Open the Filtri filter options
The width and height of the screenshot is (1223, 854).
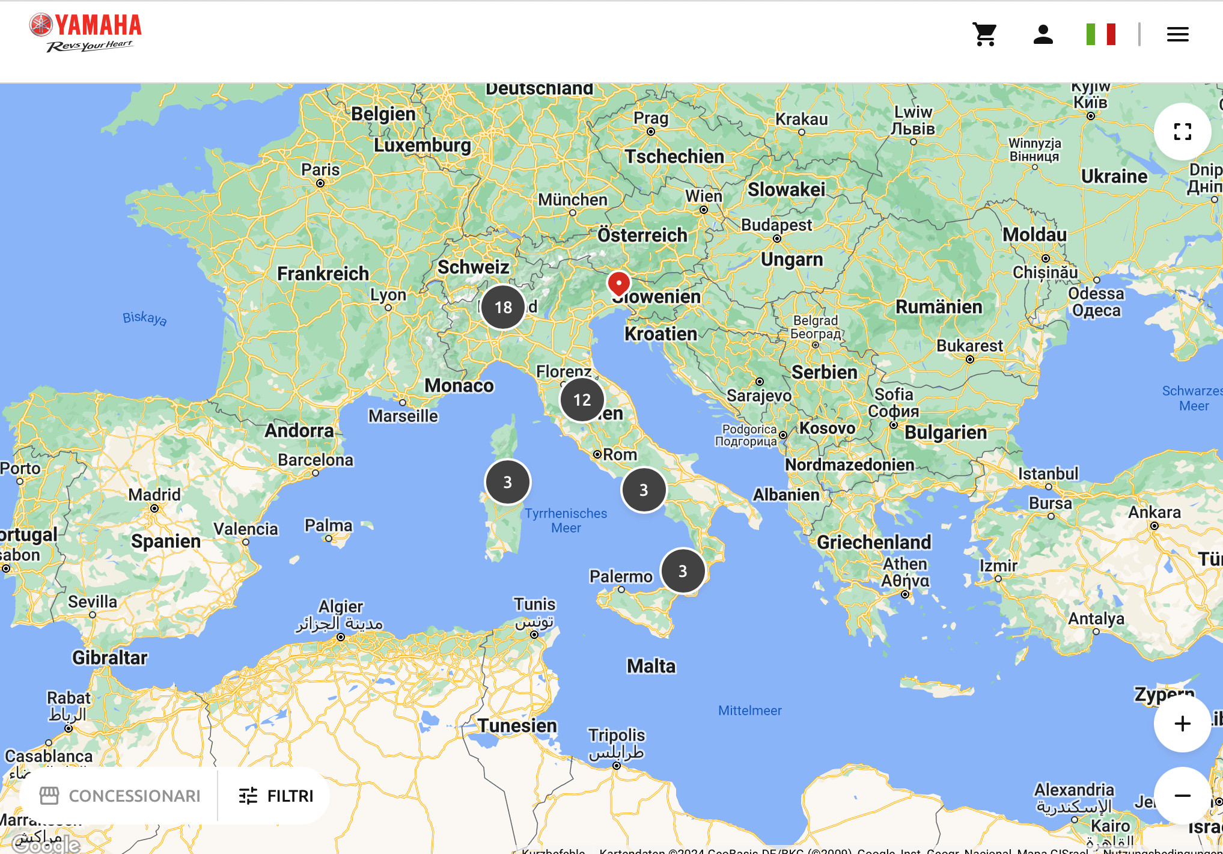276,796
